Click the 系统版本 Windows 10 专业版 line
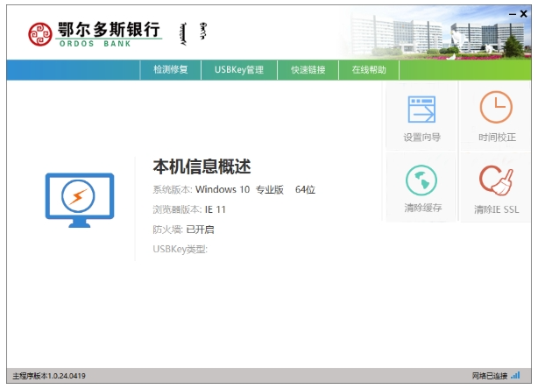 [234, 190]
